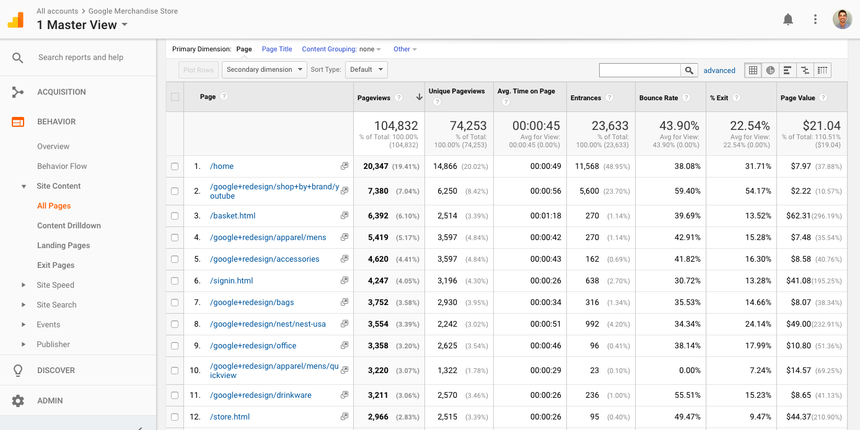Click the Admin gear icon
The height and width of the screenshot is (430, 860).
(18, 401)
